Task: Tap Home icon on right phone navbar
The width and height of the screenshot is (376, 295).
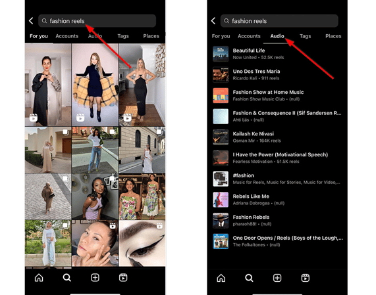Action: pos(221,278)
